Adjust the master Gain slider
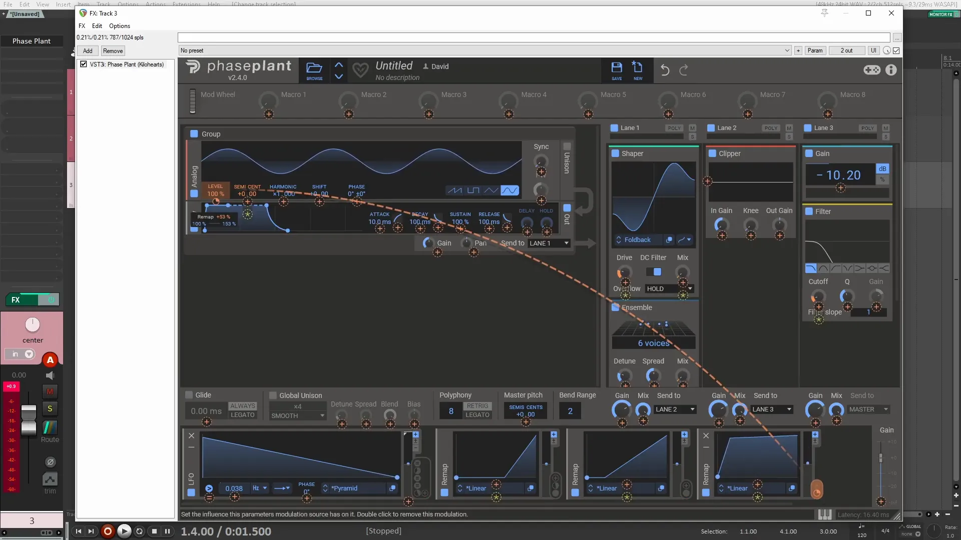 coord(881,457)
